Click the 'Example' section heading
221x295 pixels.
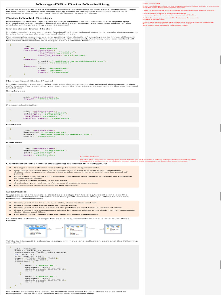click(x=16, y=192)
